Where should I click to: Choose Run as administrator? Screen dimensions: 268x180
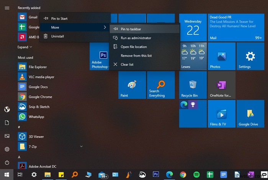tap(145, 38)
